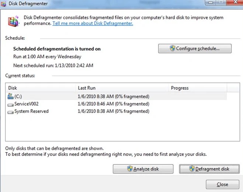Run Defragment disk on selected drive
Viewport: 243px width, 192px height.
209,169
